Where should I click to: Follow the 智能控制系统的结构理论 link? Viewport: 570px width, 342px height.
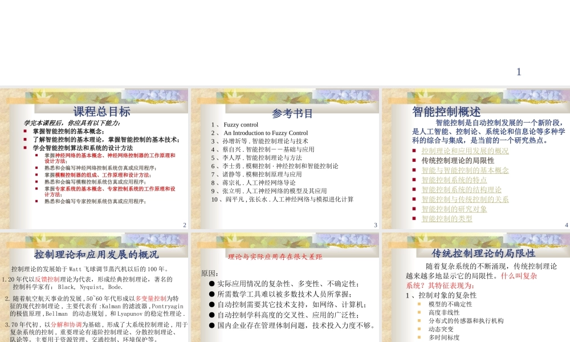pos(462,189)
